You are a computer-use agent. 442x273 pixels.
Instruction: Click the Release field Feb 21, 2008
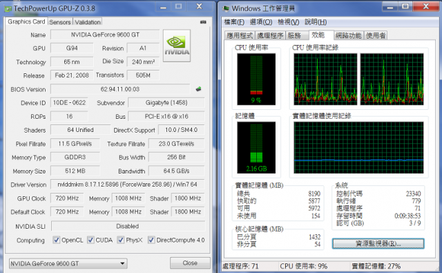[72, 75]
